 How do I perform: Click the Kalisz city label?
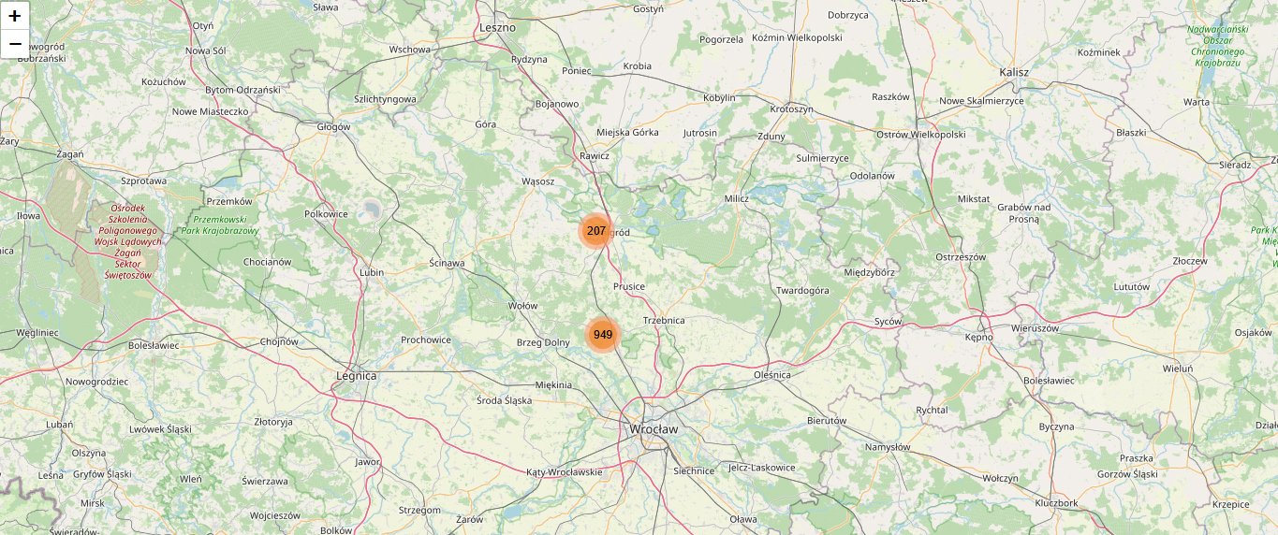point(1014,72)
